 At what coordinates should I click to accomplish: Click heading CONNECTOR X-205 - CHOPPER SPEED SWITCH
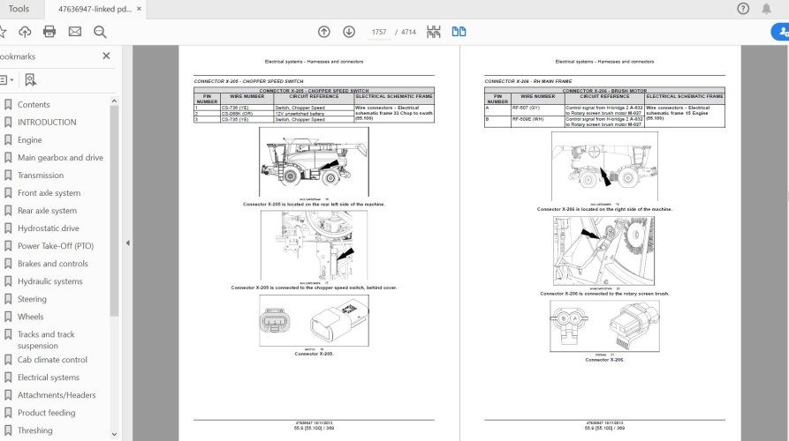248,81
